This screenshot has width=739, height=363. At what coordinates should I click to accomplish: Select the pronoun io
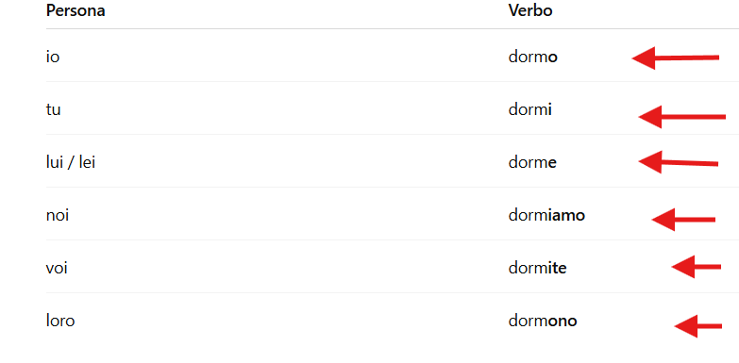[x=53, y=57]
